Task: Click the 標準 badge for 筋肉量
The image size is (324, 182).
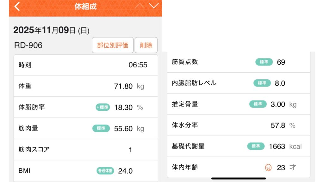Action: 101,128
